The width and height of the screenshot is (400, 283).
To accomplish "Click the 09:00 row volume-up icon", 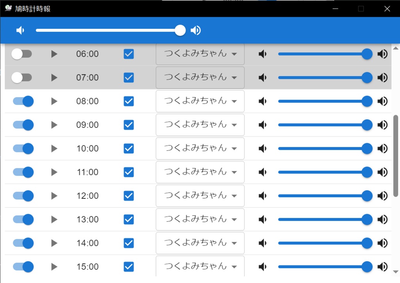I will point(382,125).
